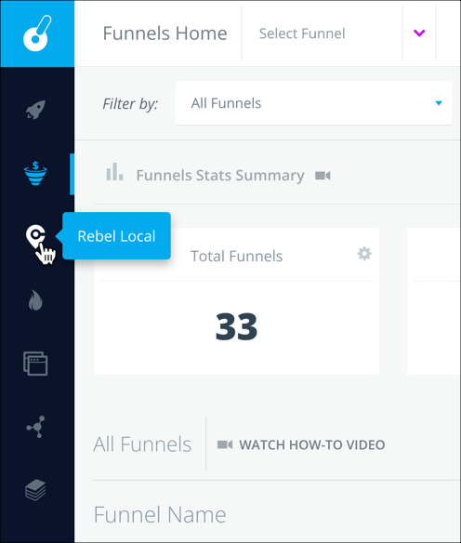461x543 pixels.
Task: Click Total Funnels count 33
Action: [236, 326]
